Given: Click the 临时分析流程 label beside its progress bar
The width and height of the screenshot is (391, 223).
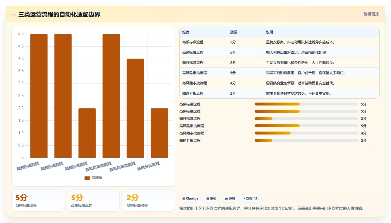Looking at the screenshot, I should click(190, 141).
